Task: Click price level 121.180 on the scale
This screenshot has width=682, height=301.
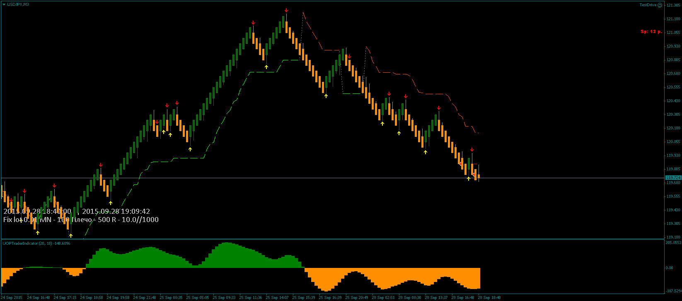Action: [x=672, y=19]
